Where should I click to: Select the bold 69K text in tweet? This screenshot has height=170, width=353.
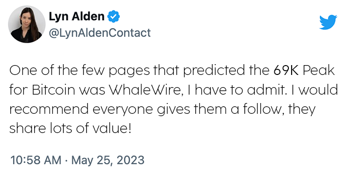point(286,71)
